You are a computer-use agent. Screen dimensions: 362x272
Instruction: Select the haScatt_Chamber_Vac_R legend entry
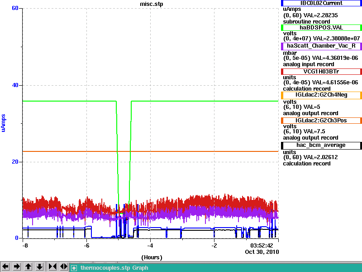click(x=321, y=46)
